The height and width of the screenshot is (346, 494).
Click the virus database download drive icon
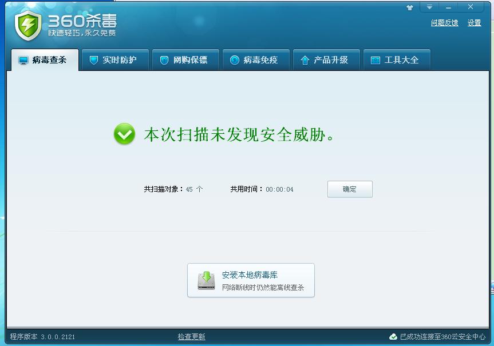click(x=207, y=280)
